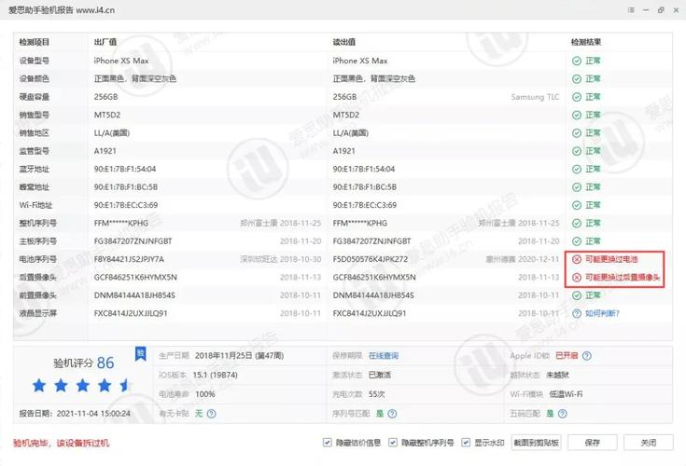The width and height of the screenshot is (686, 466).
Task: Click the red 已开启 Apple ID锁 status
Action: click(567, 356)
